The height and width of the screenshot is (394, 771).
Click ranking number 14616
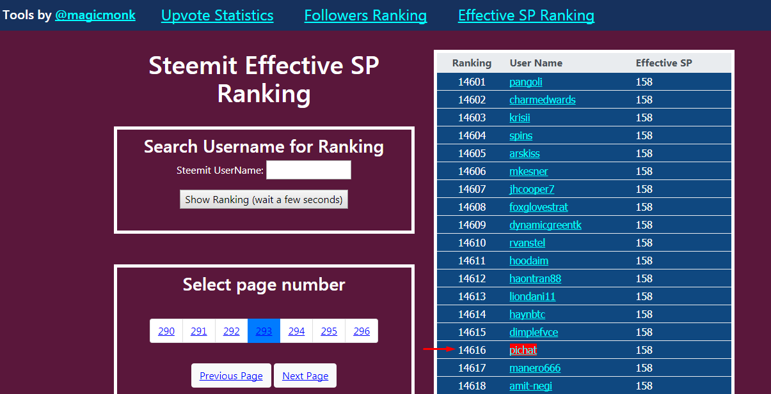[472, 350]
